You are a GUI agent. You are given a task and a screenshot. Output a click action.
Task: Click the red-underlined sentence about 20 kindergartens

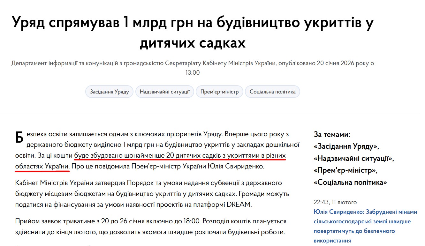(179, 157)
